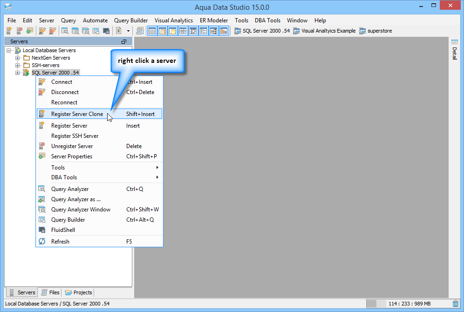The image size is (464, 312).
Task: Choose Reconnect in the context menu
Action: pos(99,102)
